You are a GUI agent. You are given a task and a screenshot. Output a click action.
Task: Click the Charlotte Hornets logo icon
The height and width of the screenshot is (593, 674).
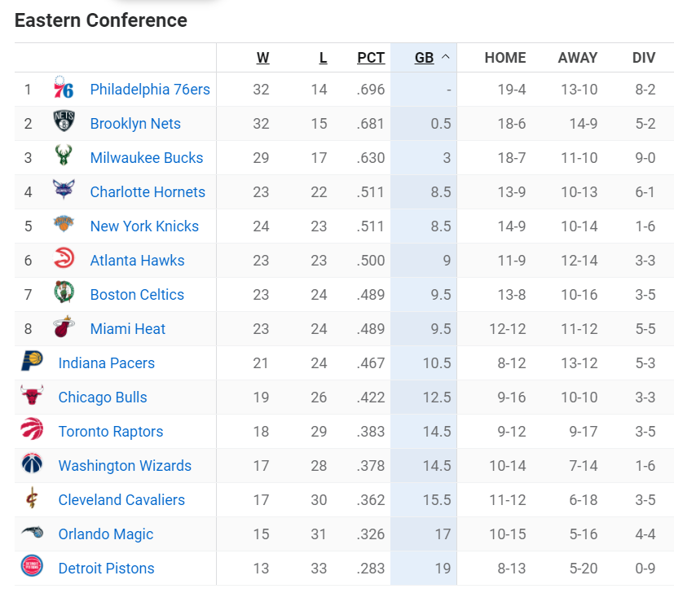click(64, 190)
